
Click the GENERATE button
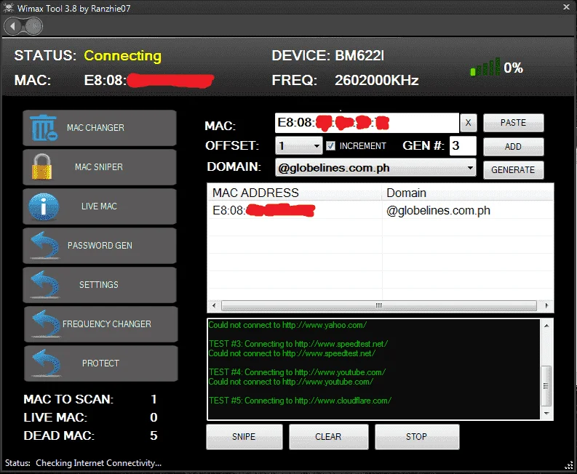pos(514,170)
